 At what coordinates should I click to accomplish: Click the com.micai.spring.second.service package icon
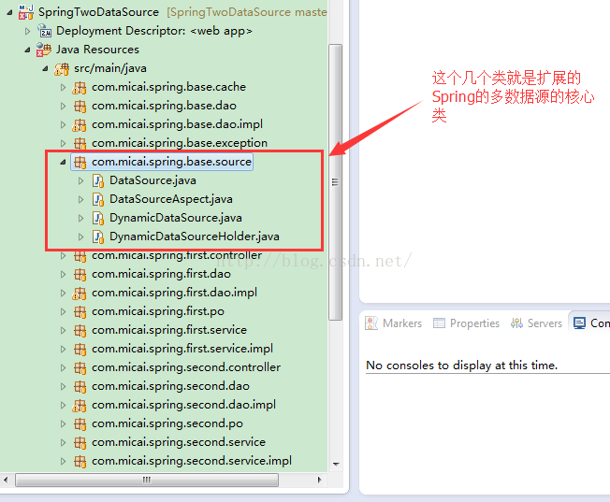80,442
